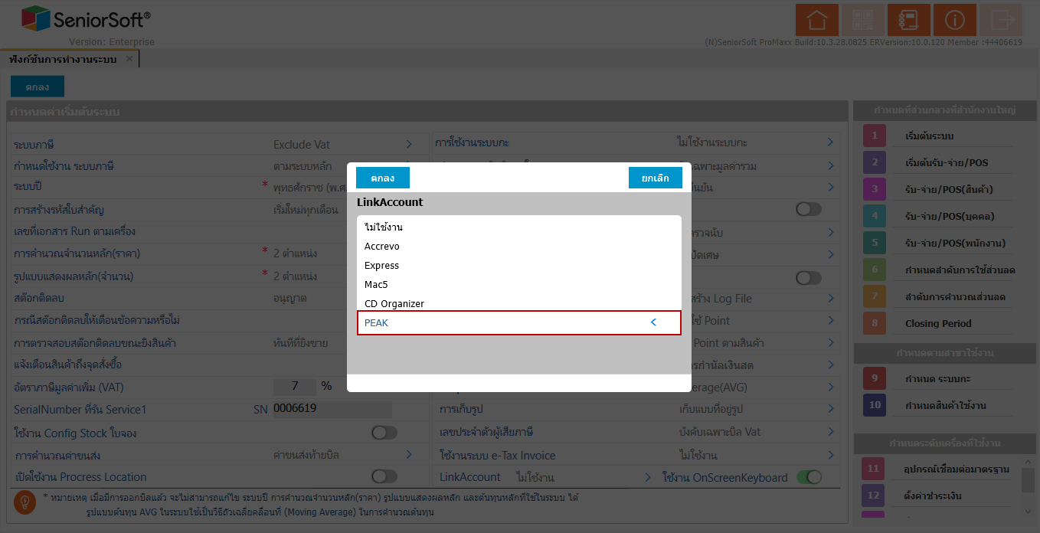1040x533 pixels.
Task: Expand ใช้งานระบบ e-Tax Invoice chevron
Action: point(830,455)
